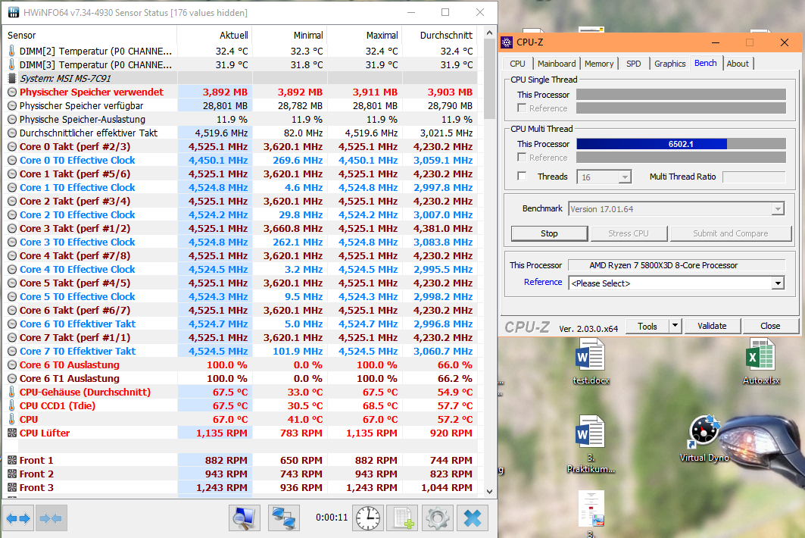The image size is (805, 538).
Task: Click Front 1 fan icon
Action: (12, 460)
